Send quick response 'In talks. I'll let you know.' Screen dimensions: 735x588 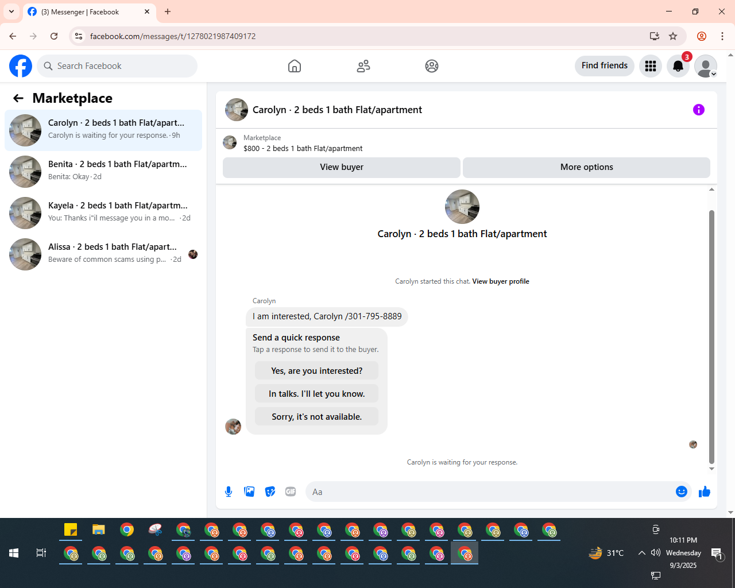(x=317, y=394)
